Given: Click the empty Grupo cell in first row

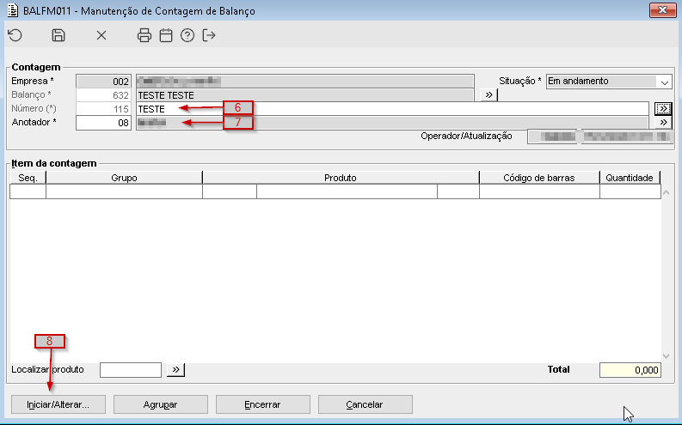Looking at the screenshot, I should tap(124, 191).
